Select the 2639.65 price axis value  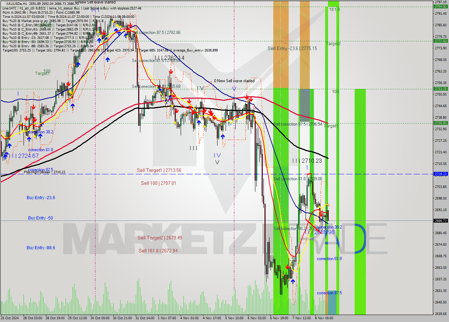(x=441, y=314)
